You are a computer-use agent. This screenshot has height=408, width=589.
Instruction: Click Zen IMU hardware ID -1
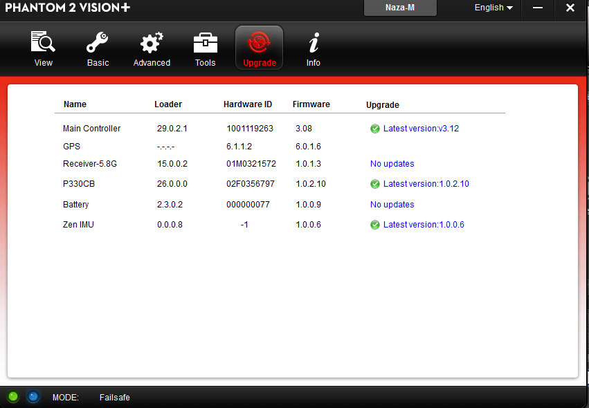click(x=244, y=225)
